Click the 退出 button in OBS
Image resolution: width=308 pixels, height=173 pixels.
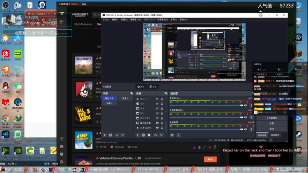pyautogui.click(x=272, y=129)
